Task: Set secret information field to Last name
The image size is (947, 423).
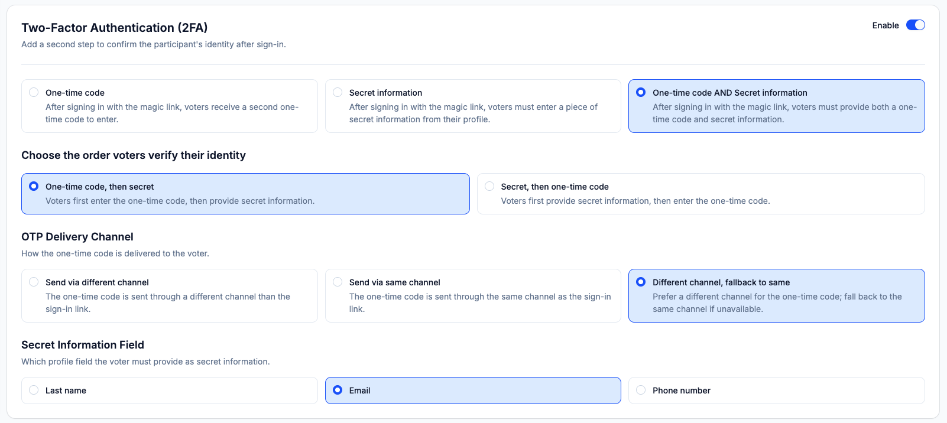Action: point(34,391)
